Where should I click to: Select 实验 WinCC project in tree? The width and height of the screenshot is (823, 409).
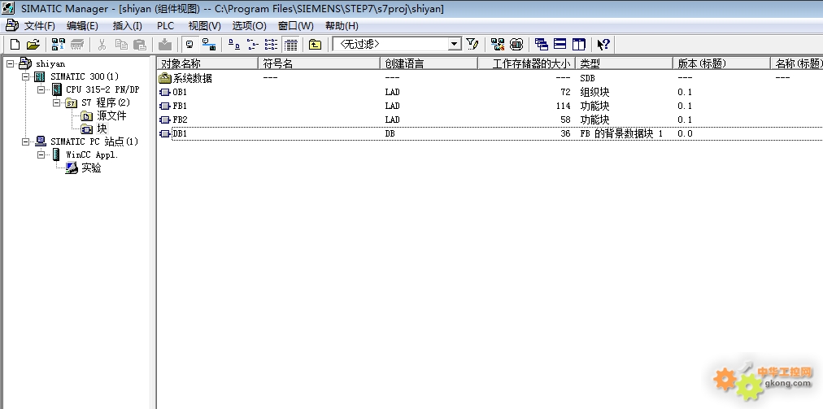pos(91,168)
